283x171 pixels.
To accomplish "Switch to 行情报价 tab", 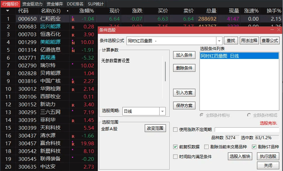I will pos(10,4).
